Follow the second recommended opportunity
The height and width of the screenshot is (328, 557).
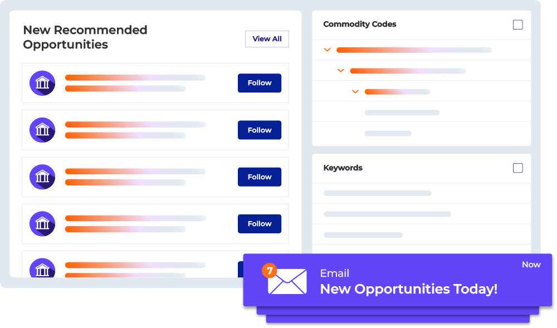tap(260, 130)
